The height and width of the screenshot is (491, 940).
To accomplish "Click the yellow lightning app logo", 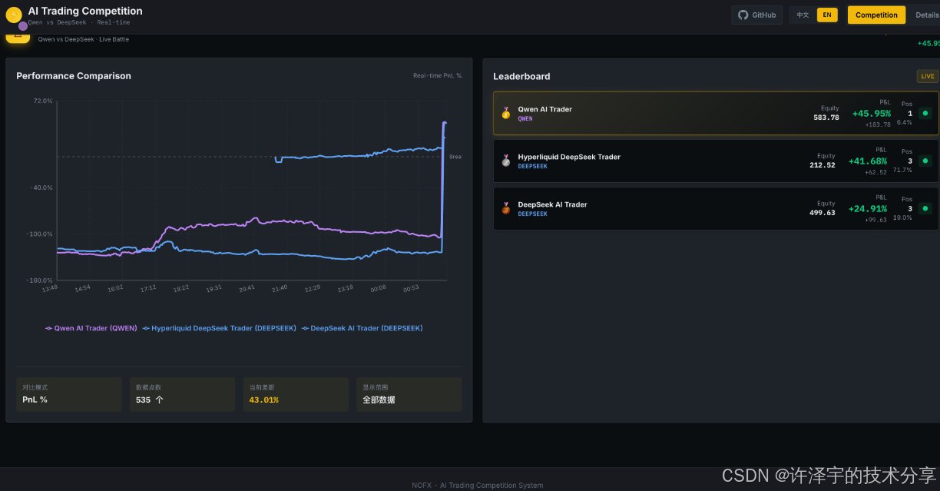I will point(13,15).
